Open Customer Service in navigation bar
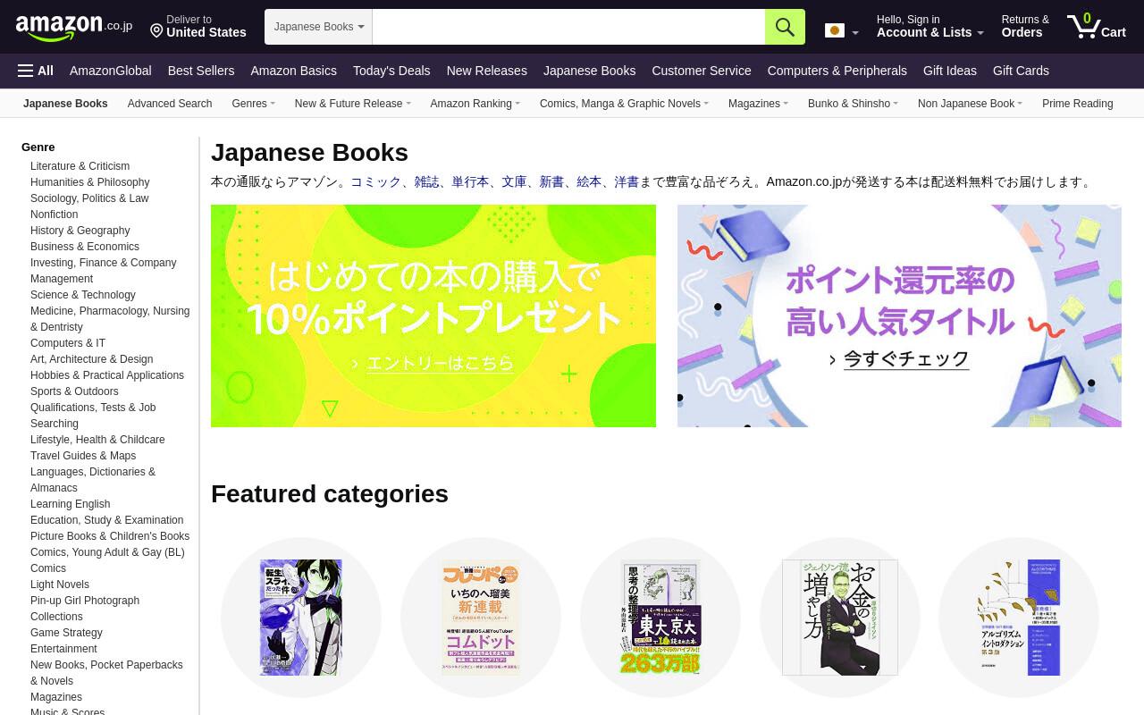This screenshot has height=715, width=1144. pyautogui.click(x=702, y=71)
